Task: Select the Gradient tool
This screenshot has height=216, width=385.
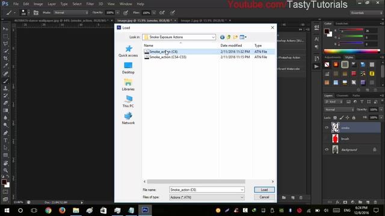Action: pos(5,110)
